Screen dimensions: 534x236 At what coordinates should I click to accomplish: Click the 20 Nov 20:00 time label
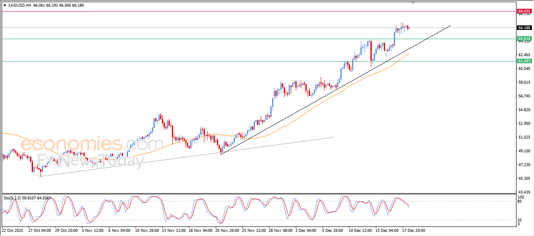[228, 230]
